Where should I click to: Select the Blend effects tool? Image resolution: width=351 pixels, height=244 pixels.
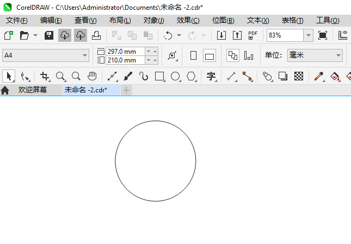[x=267, y=77]
